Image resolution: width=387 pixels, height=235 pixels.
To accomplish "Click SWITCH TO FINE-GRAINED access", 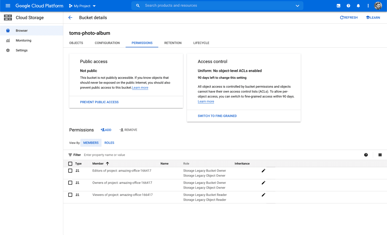I will 217,116.
